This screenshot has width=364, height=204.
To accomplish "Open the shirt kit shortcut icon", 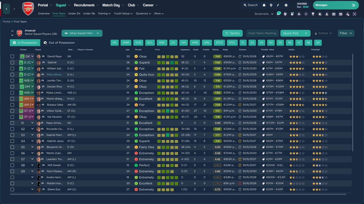I will pos(285,14).
